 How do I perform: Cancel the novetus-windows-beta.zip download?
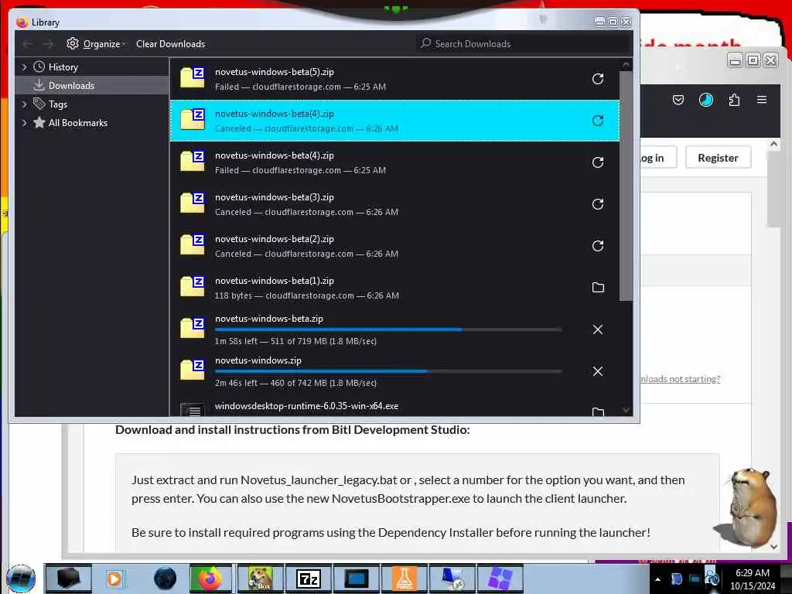point(598,329)
